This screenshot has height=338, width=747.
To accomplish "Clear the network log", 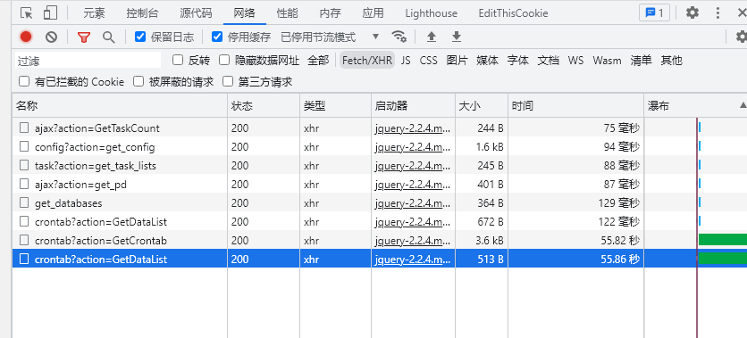I will (x=52, y=37).
